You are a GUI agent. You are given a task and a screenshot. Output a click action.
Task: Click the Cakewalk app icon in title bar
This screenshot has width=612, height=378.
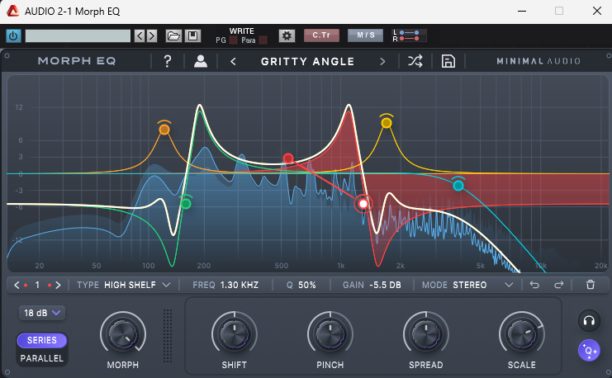point(12,11)
